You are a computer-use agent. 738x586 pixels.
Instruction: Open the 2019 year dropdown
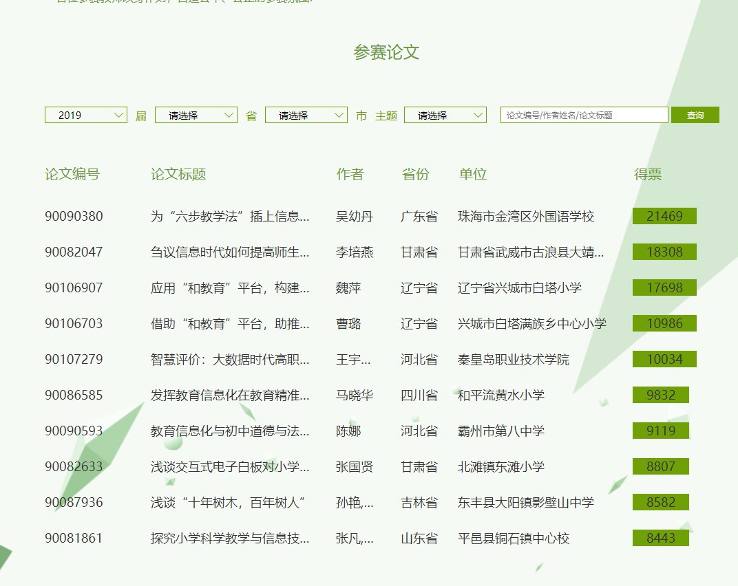(85, 116)
